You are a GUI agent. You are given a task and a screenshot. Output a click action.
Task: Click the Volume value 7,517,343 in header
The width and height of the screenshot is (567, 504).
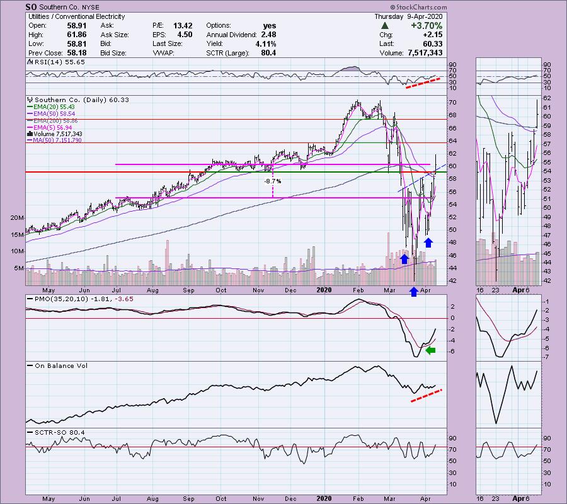point(425,53)
